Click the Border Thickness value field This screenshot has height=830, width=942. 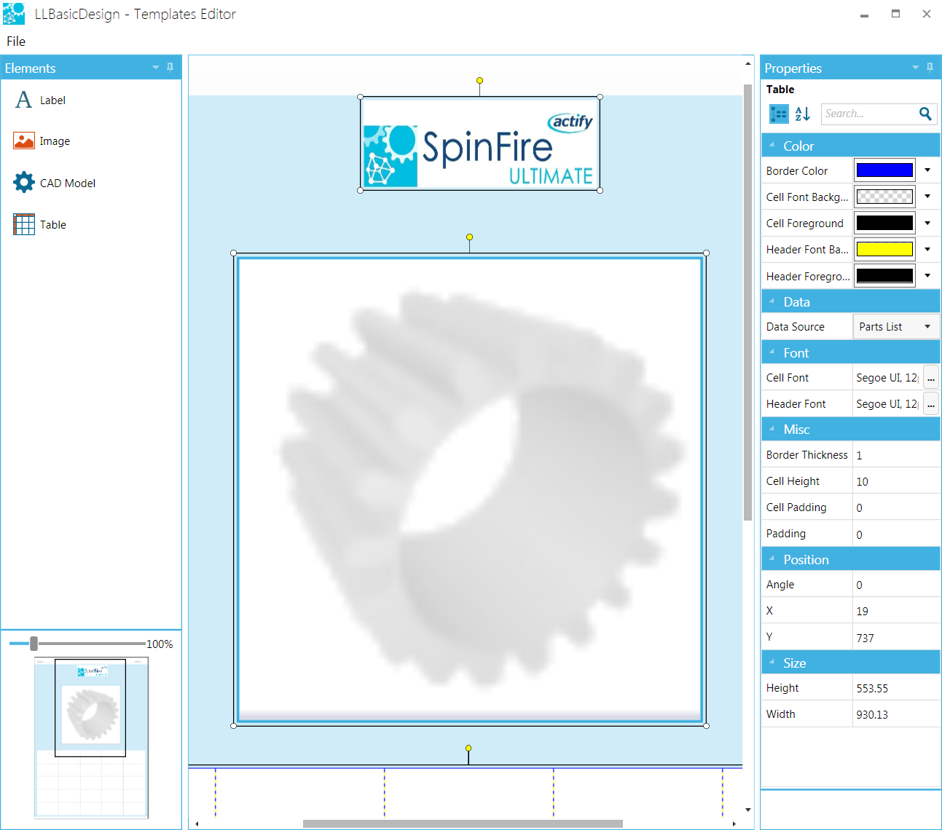click(x=895, y=455)
